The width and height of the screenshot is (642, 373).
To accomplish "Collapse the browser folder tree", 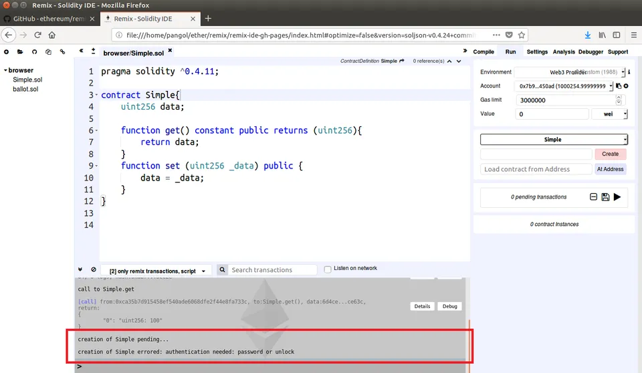I will [x=6, y=70].
